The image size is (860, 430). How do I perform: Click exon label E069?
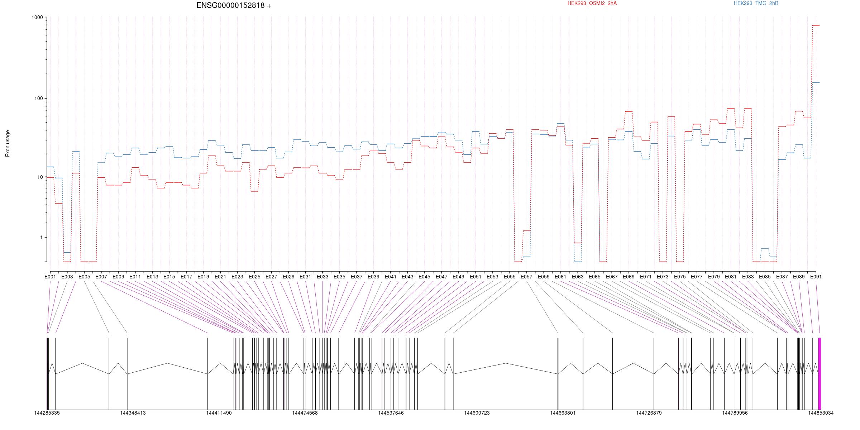(x=629, y=277)
